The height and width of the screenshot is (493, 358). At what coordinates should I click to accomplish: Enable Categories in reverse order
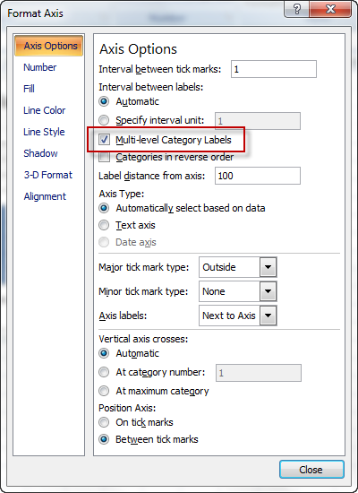(104, 157)
